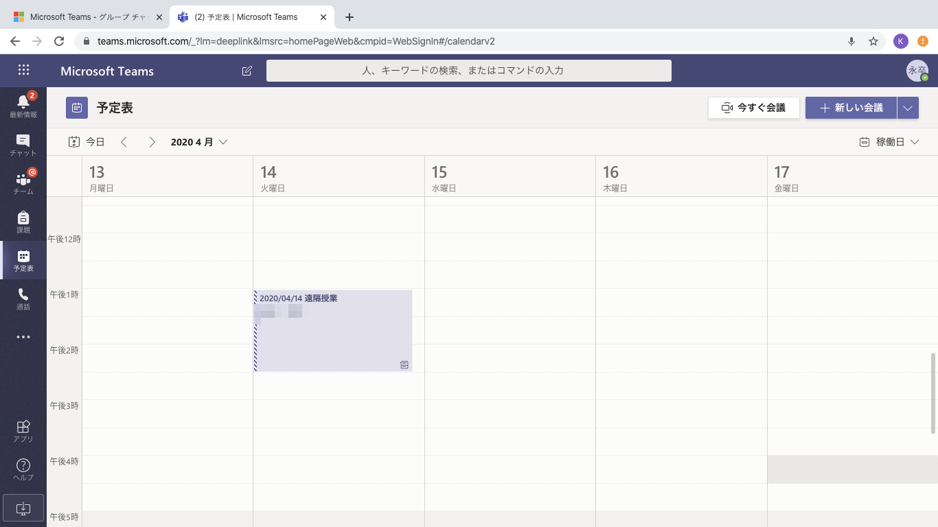Click the orange Chrome update alert icon
The width and height of the screenshot is (938, 527).
tap(923, 41)
